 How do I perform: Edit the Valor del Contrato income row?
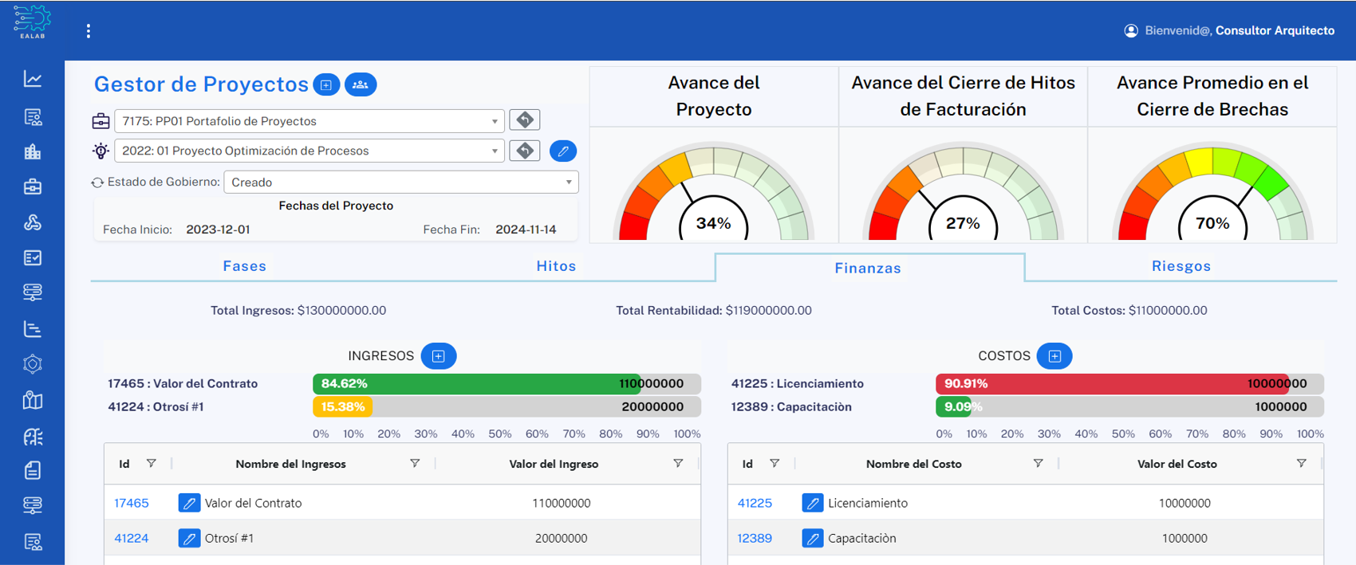pyautogui.click(x=189, y=503)
